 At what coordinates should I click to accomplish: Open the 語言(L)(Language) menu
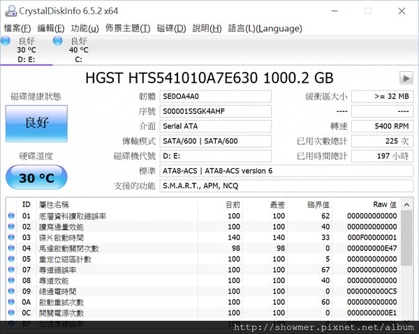(265, 29)
